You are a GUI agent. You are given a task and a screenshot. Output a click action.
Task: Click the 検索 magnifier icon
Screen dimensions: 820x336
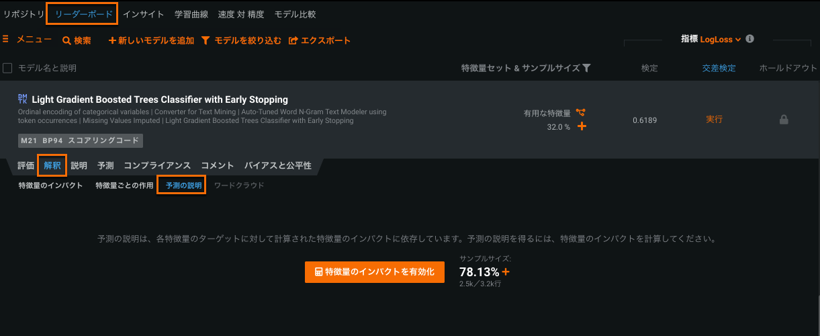pos(66,41)
